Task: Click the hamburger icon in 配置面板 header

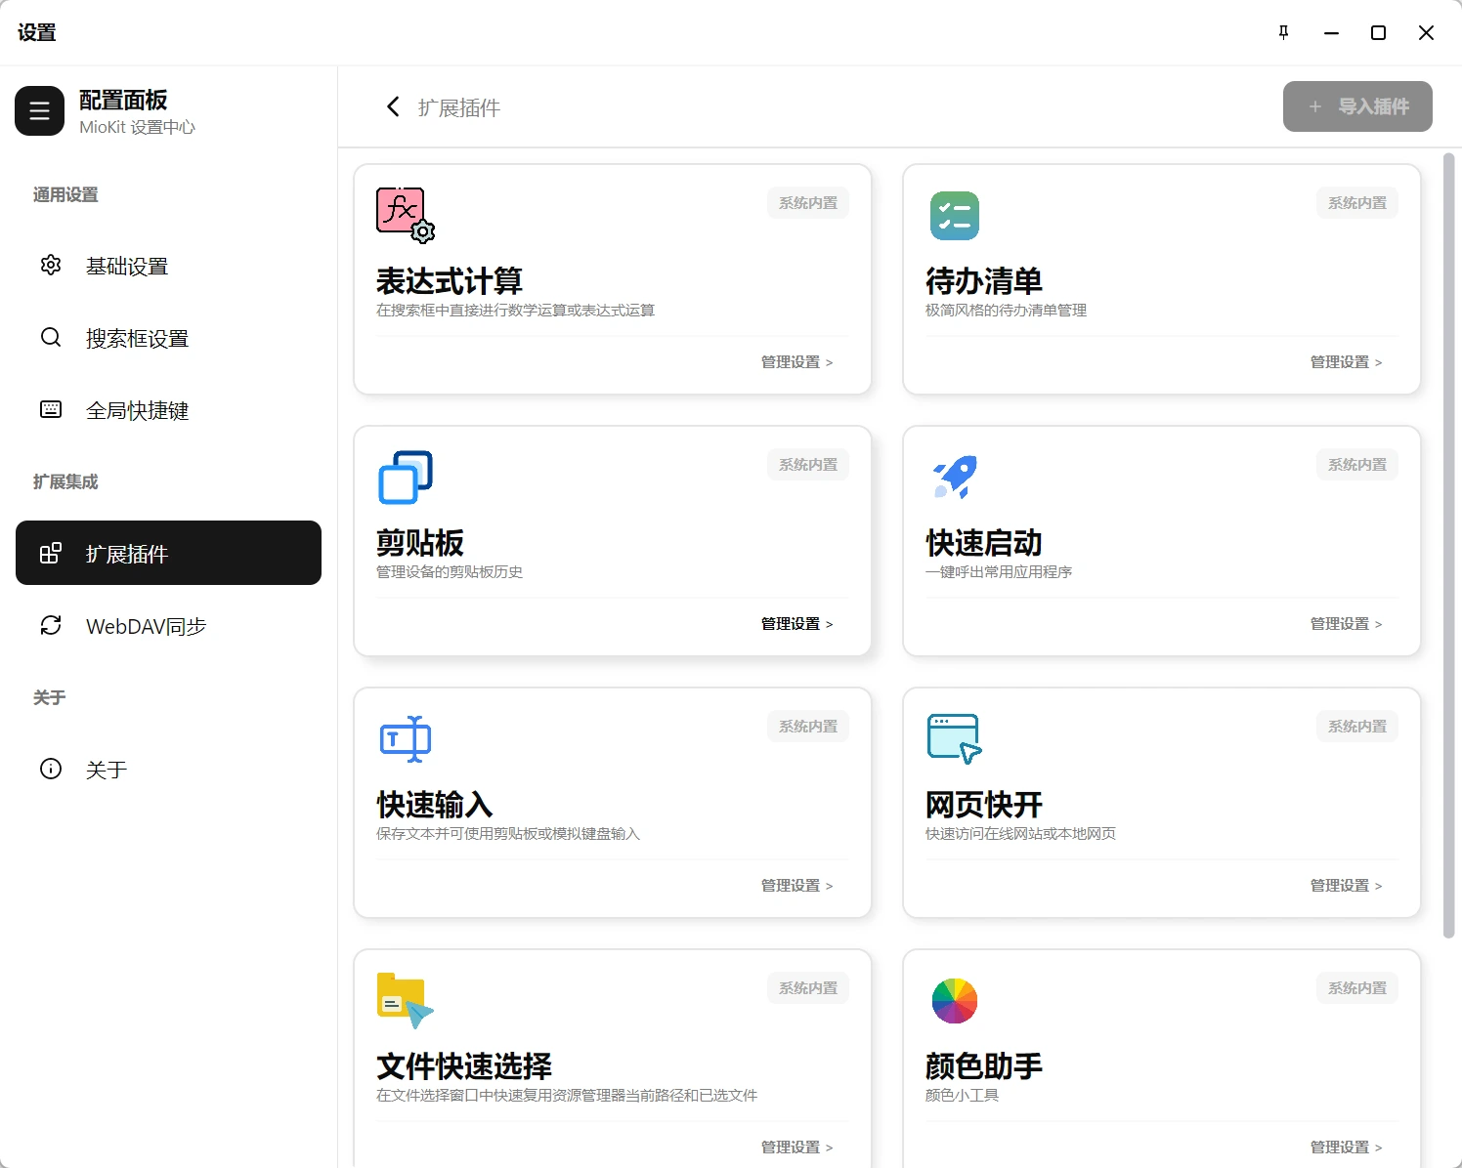Action: tap(39, 110)
